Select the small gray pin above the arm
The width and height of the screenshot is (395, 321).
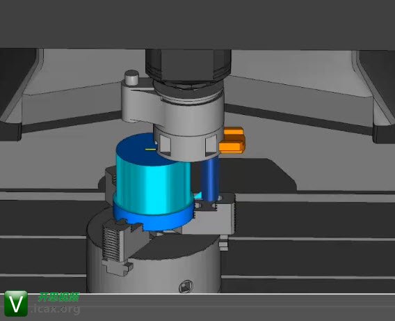(x=131, y=77)
